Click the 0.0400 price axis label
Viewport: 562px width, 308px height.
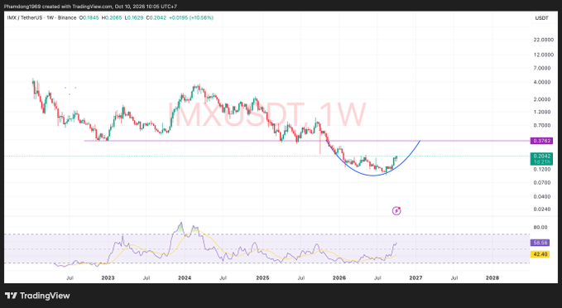542,196
